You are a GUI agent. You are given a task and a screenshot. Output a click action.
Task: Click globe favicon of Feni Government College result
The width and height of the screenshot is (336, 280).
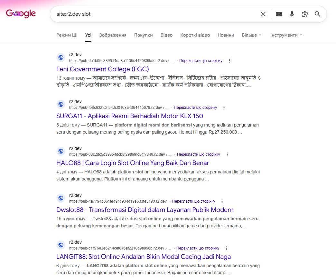click(61, 57)
